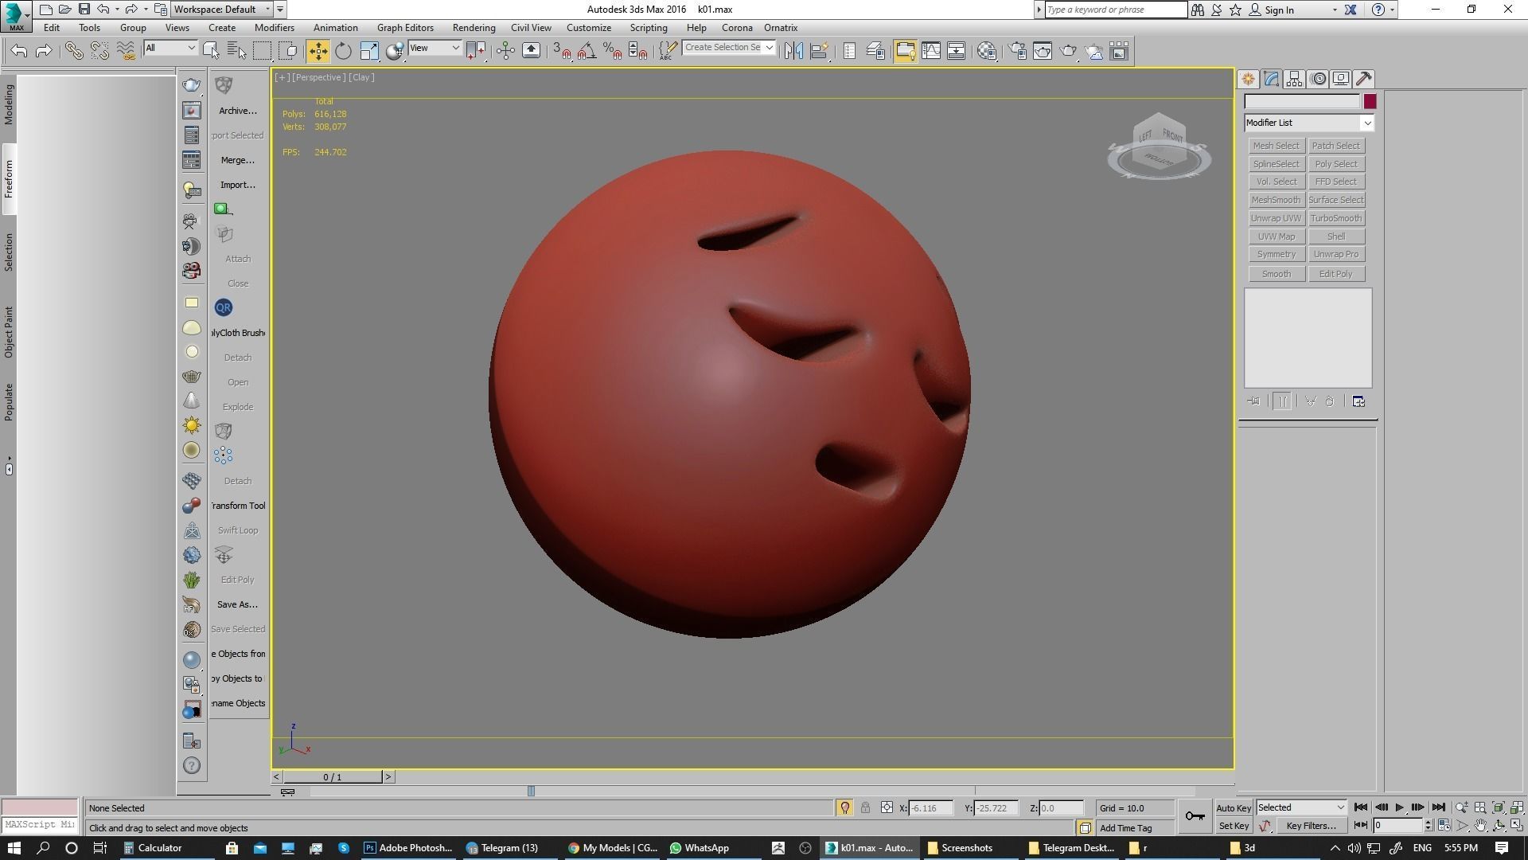Click the Mirror tool icon
Image resolution: width=1528 pixels, height=860 pixels.
coord(793,51)
